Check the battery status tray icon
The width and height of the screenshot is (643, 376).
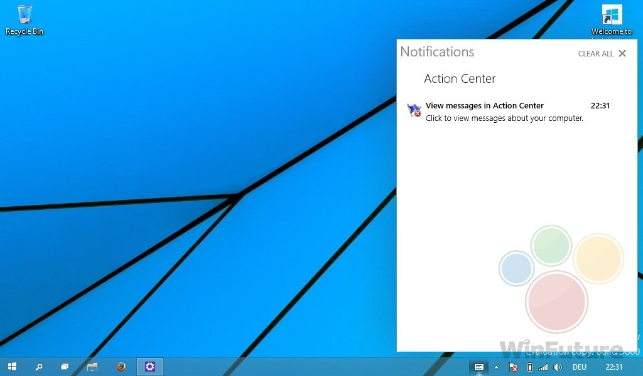coord(529,367)
